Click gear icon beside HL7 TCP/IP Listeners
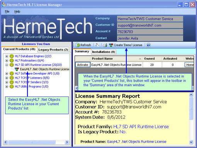The width and height of the screenshot is (197, 148). click(x=12, y=78)
